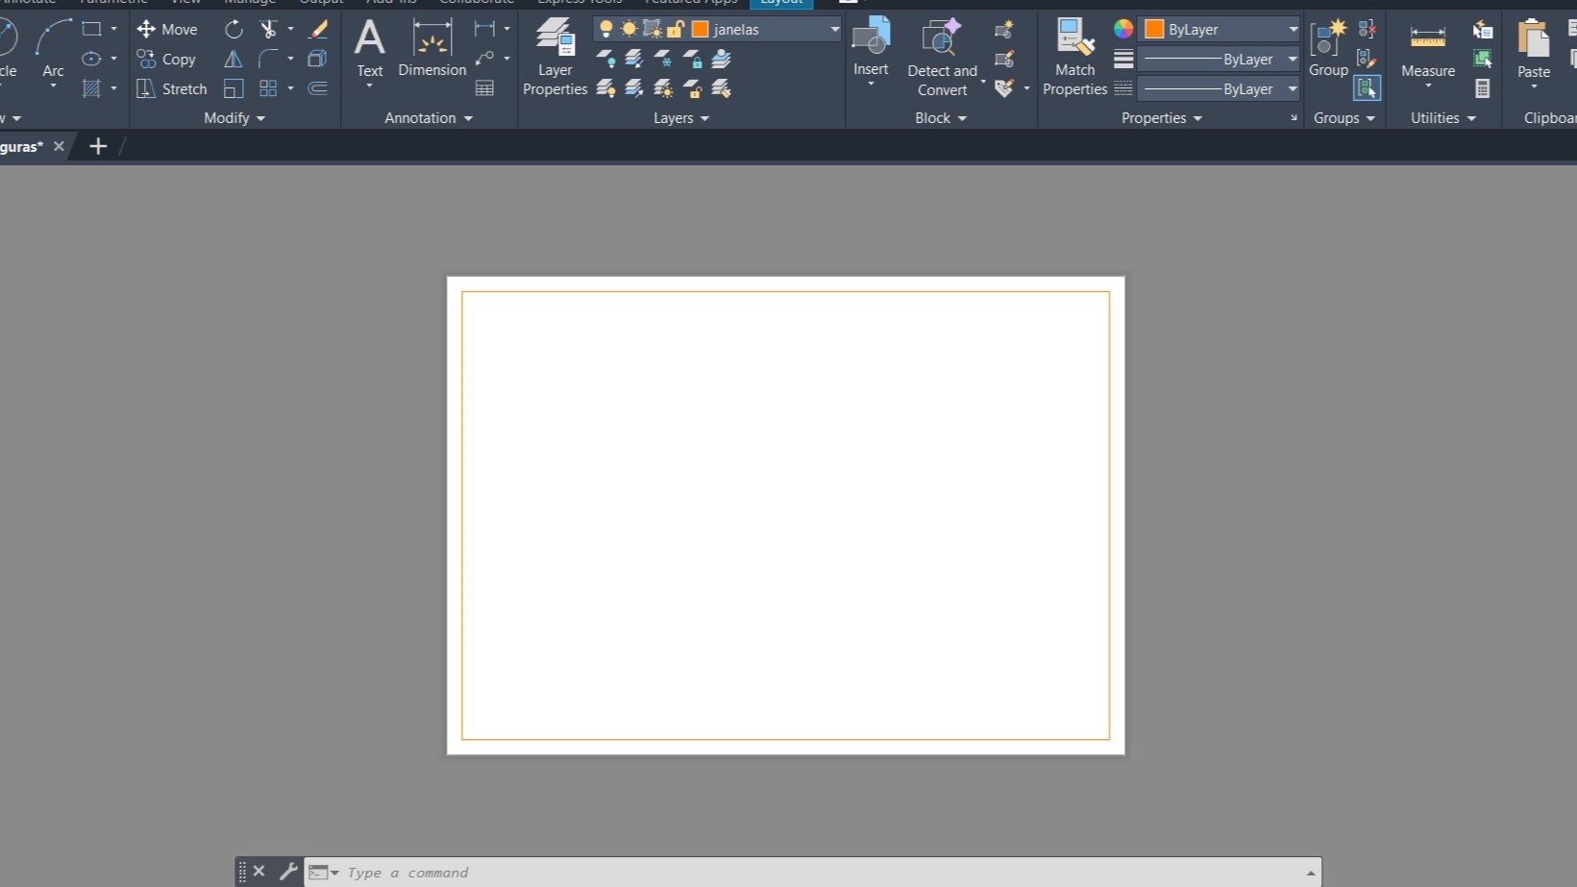The width and height of the screenshot is (1577, 887).
Task: Insert a Table from Annotation panel
Action: (485, 88)
